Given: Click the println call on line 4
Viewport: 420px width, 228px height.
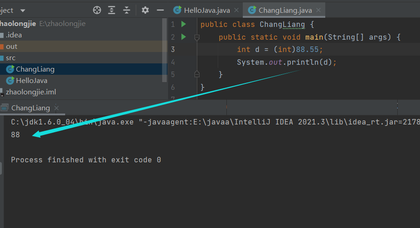Looking at the screenshot, I should click(302, 62).
